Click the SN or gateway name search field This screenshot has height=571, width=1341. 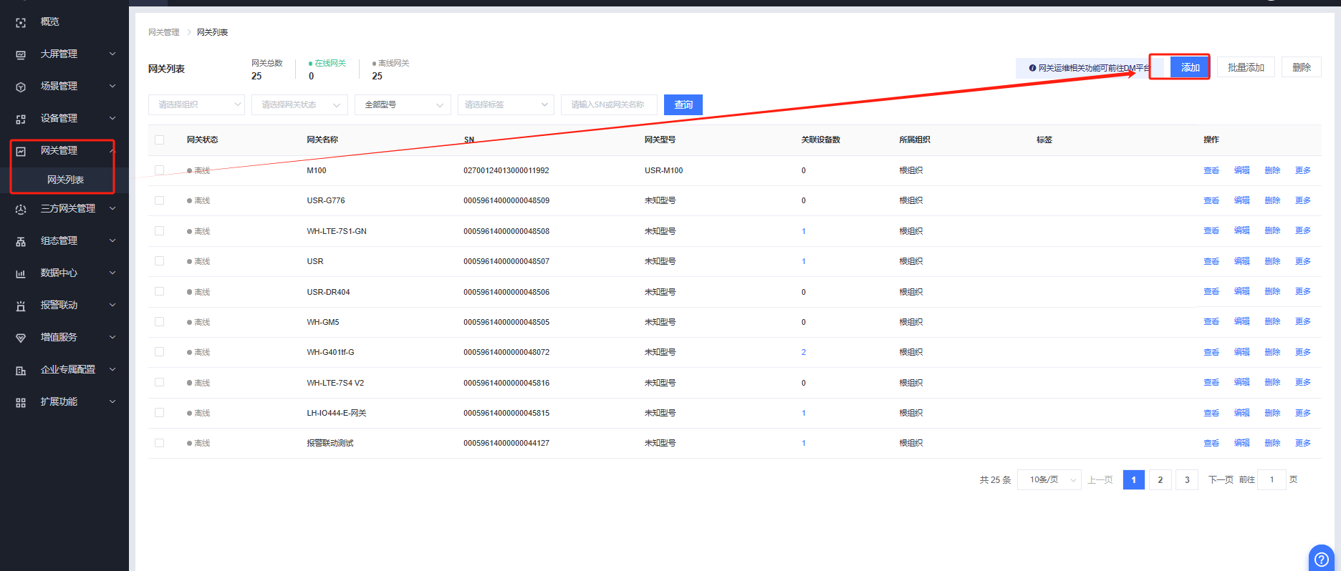coord(608,105)
